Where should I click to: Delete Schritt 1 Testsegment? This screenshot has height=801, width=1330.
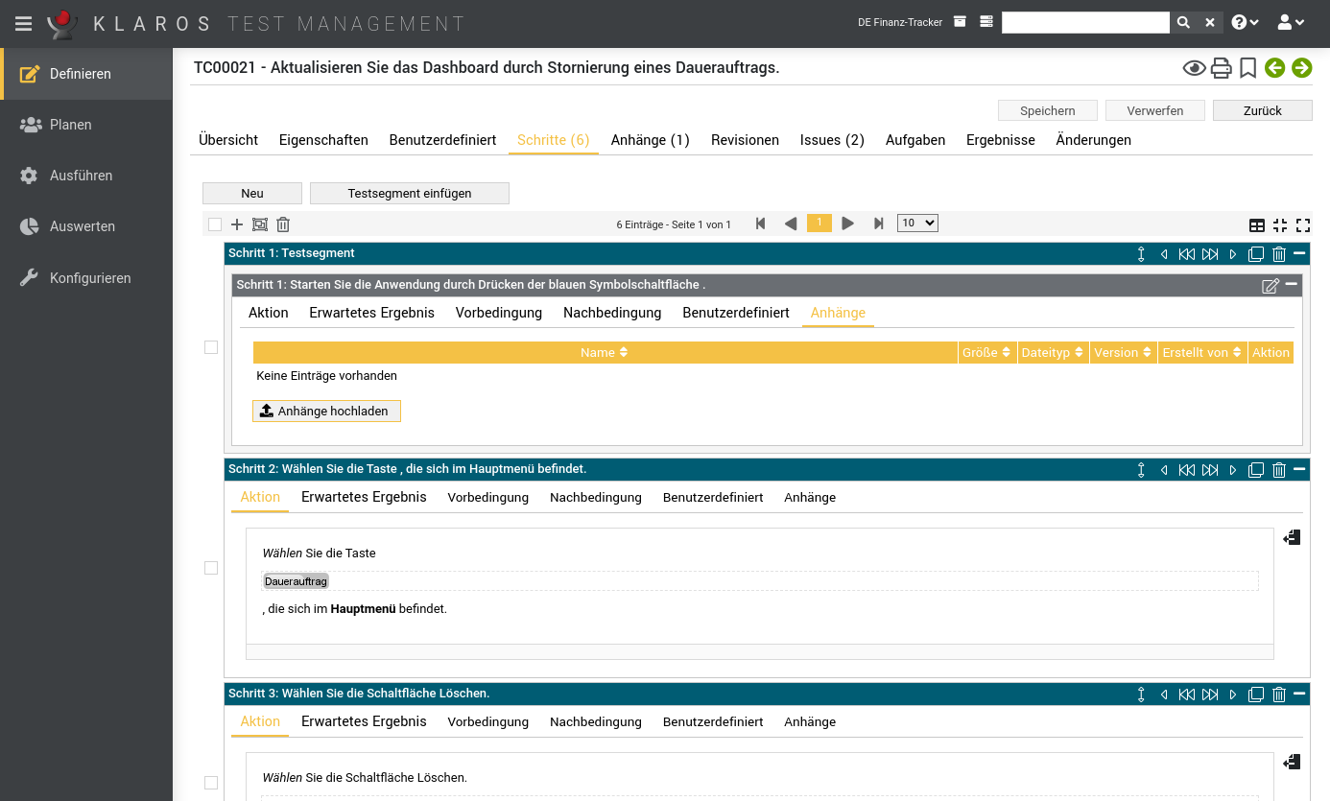tap(1279, 254)
